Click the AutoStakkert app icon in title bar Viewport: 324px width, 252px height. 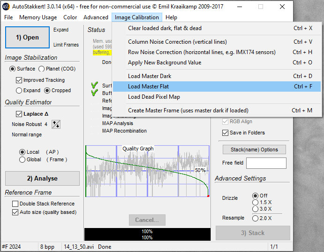[x=6, y=7]
